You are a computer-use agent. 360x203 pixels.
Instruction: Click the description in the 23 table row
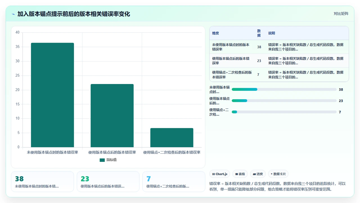click(306, 61)
